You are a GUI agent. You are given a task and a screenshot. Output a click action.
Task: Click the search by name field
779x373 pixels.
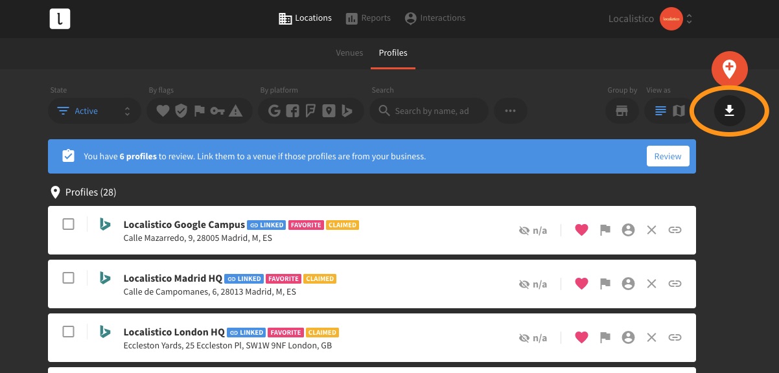coord(429,111)
